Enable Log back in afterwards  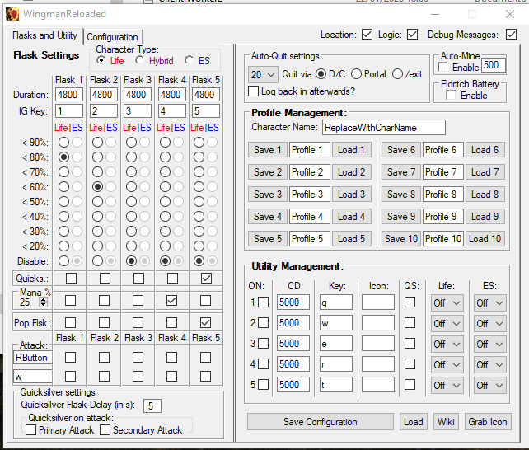click(253, 91)
